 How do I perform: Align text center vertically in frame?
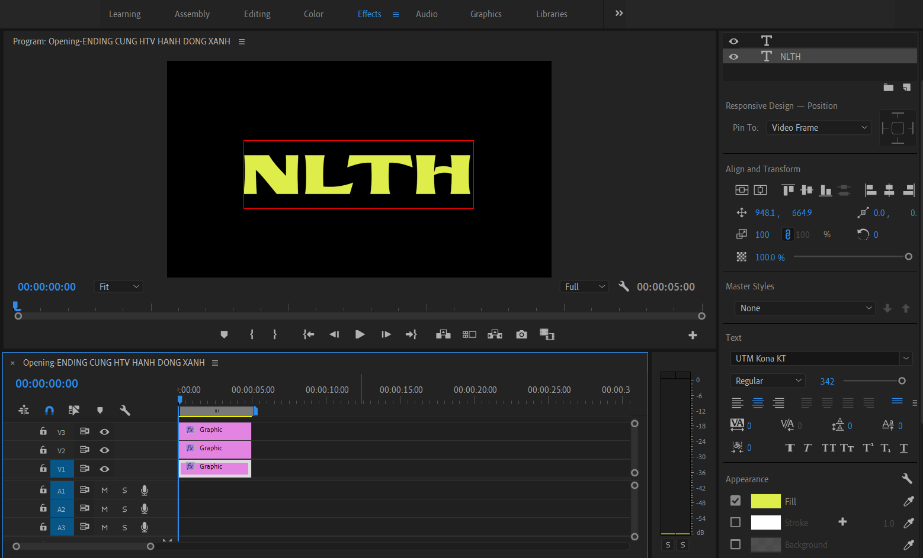pyautogui.click(x=742, y=190)
